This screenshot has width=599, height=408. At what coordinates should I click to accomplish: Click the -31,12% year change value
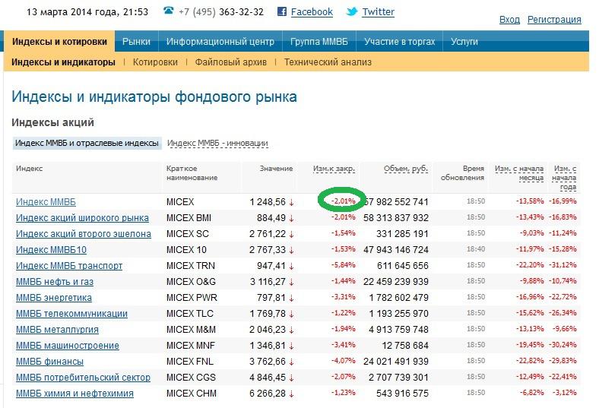[x=563, y=265]
